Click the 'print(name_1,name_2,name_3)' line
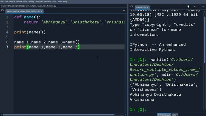This screenshot has height=116, width=206. pos(47,47)
